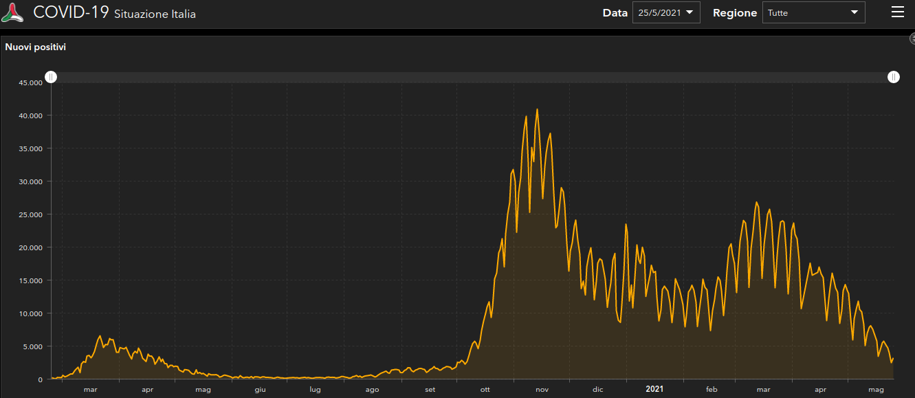Image resolution: width=915 pixels, height=398 pixels.
Task: Click the March 2021 peak on the curve
Action: 756,203
